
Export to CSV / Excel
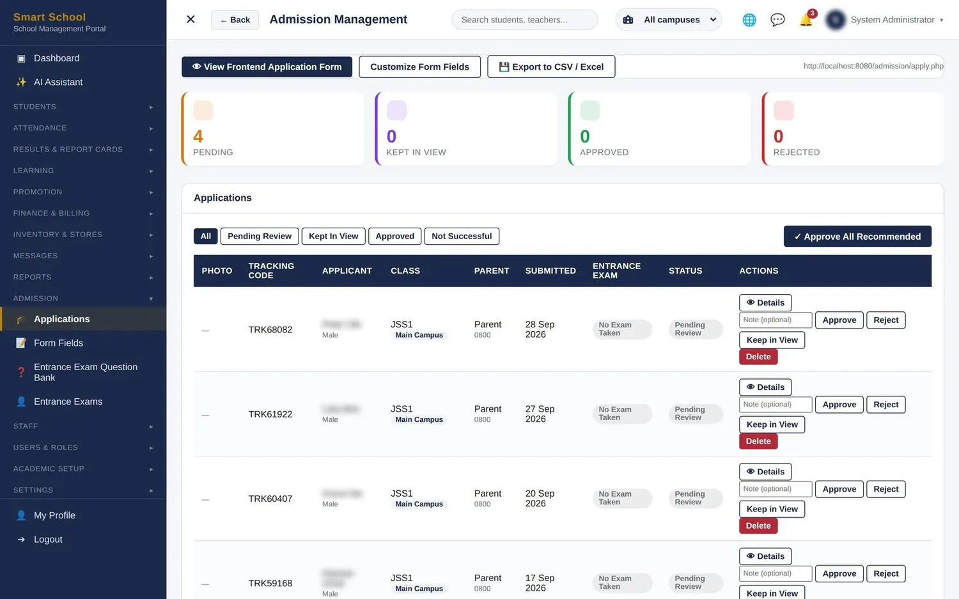tap(551, 66)
